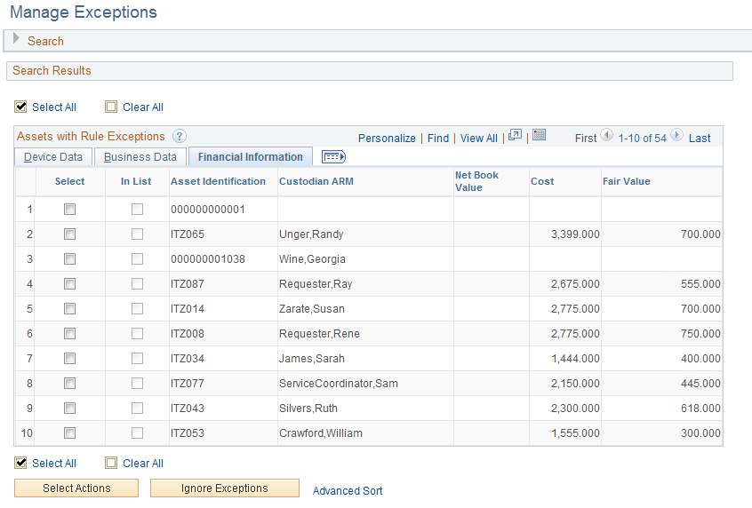The width and height of the screenshot is (752, 508).
Task: Click the Search section title
Action: 45,41
